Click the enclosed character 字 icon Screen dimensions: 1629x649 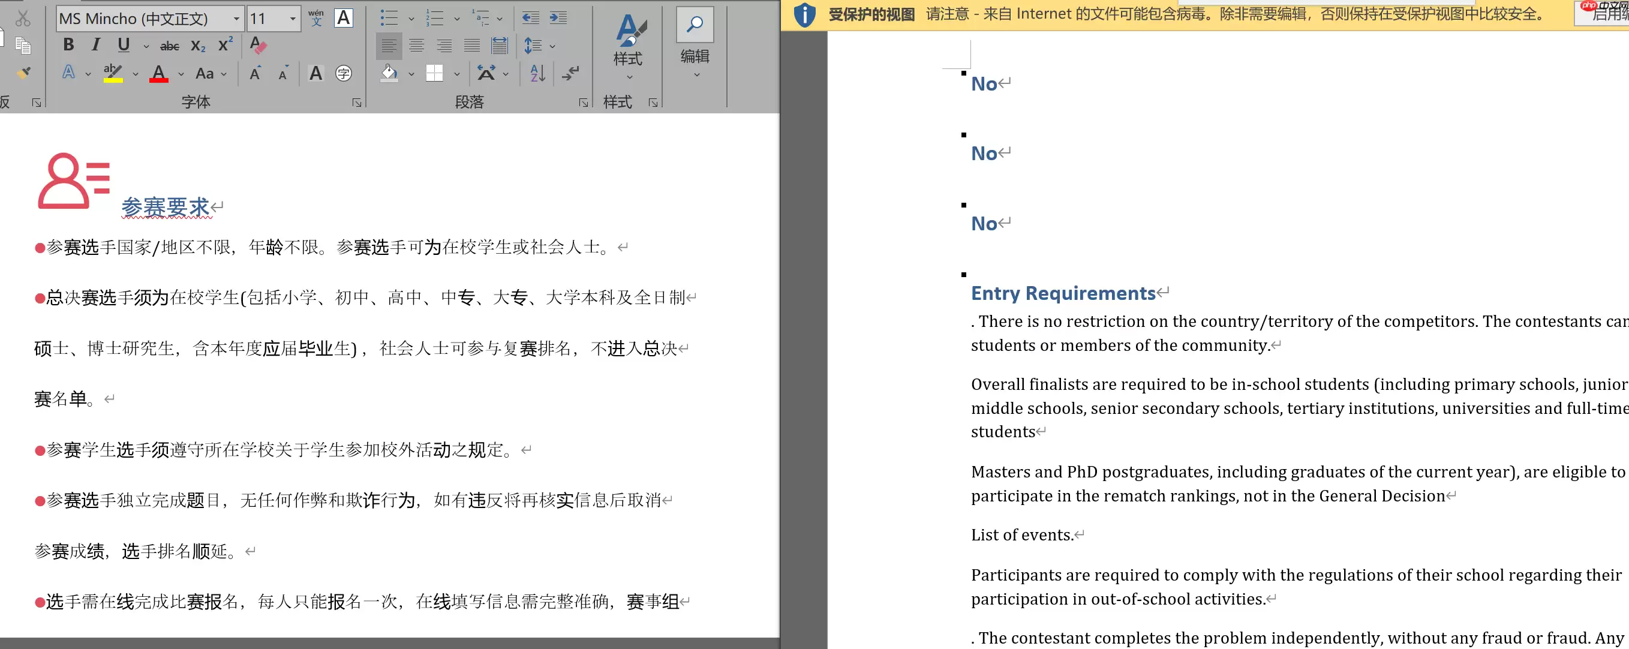(x=344, y=73)
